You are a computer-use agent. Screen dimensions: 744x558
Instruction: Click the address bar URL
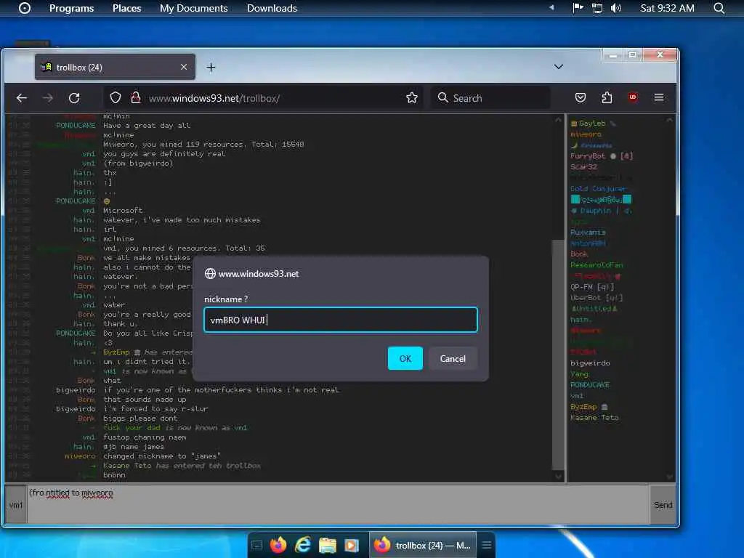214,98
